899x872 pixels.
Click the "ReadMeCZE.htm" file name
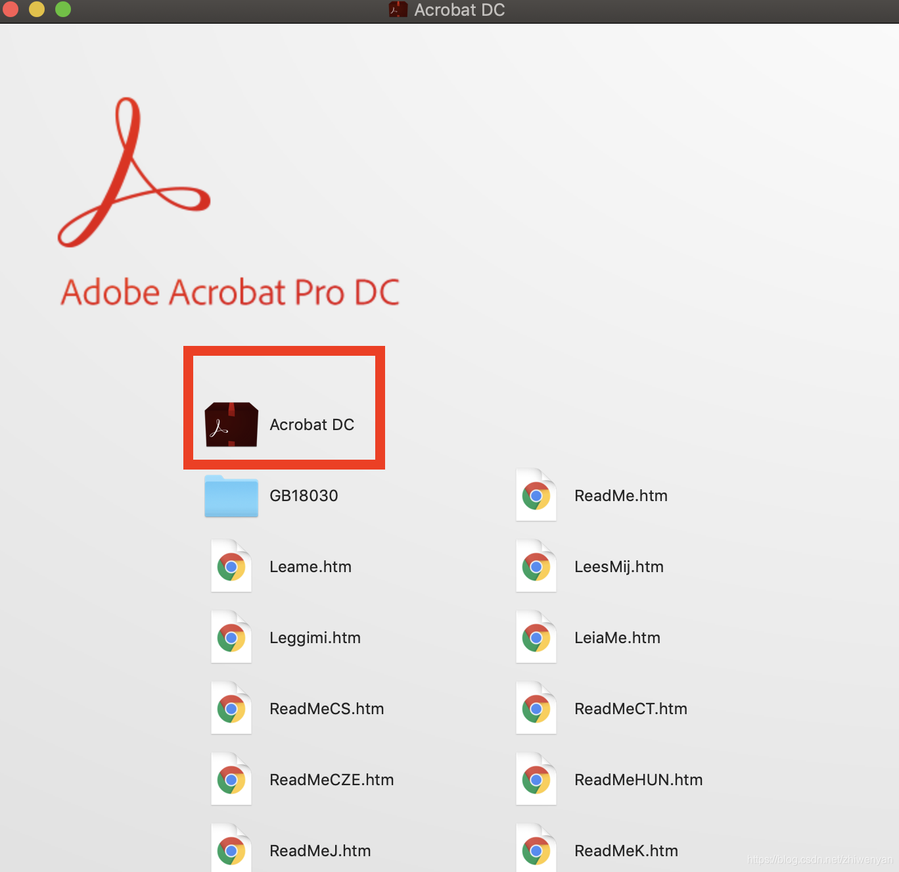point(332,780)
